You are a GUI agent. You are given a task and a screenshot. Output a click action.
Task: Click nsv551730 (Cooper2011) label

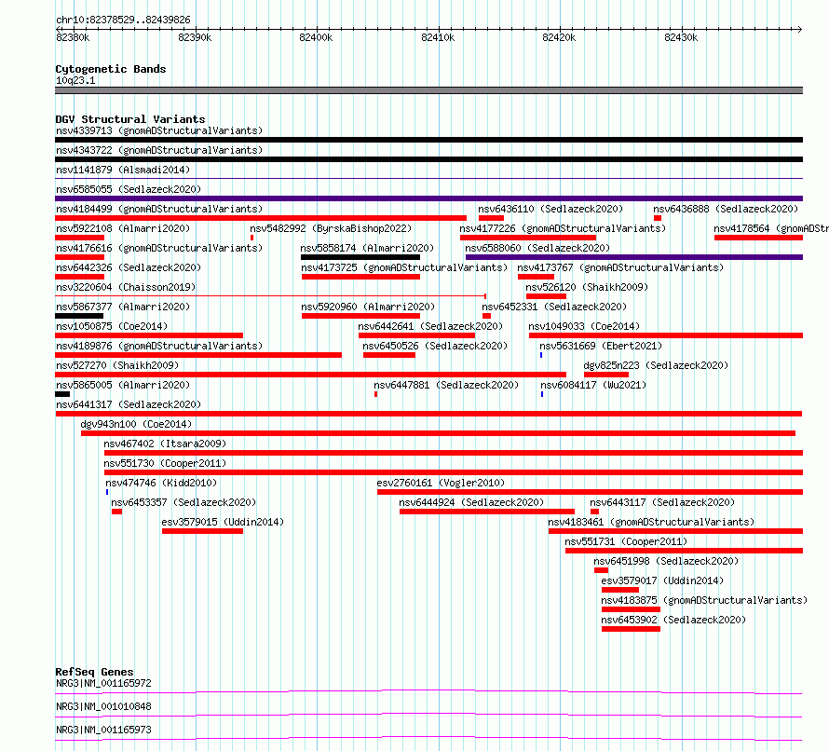(x=165, y=463)
